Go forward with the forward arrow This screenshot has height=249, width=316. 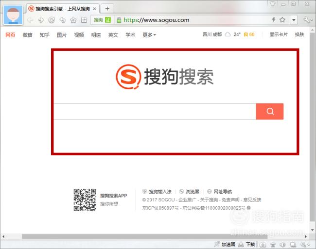41,20
